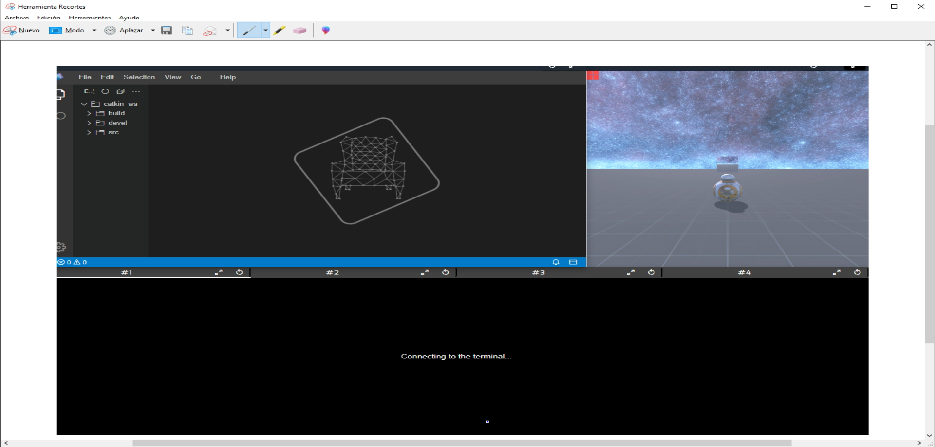Image resolution: width=935 pixels, height=447 pixels.
Task: Click the vertical scrollbar thumb
Action: click(x=929, y=233)
